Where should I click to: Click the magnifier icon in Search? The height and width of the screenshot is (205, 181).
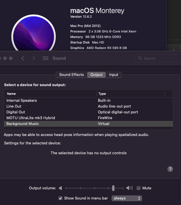140,58
